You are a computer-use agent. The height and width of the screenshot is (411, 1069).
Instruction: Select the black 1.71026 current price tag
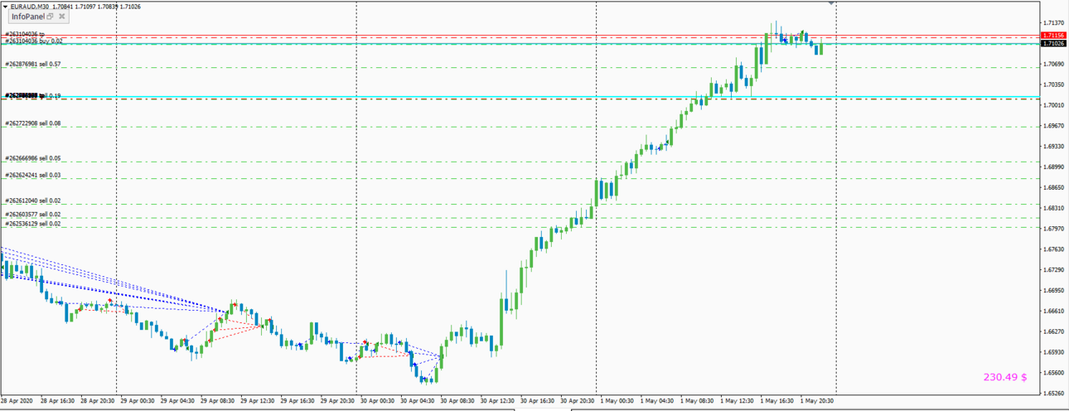1054,43
